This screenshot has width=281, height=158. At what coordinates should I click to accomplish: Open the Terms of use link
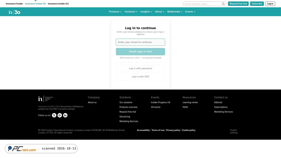[158, 130]
